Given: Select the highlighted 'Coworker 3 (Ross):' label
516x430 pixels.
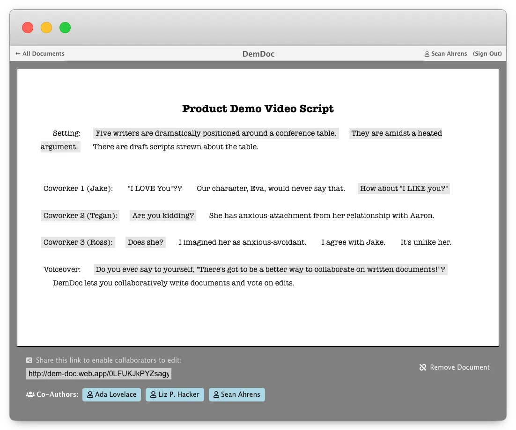Looking at the screenshot, I should click(78, 242).
